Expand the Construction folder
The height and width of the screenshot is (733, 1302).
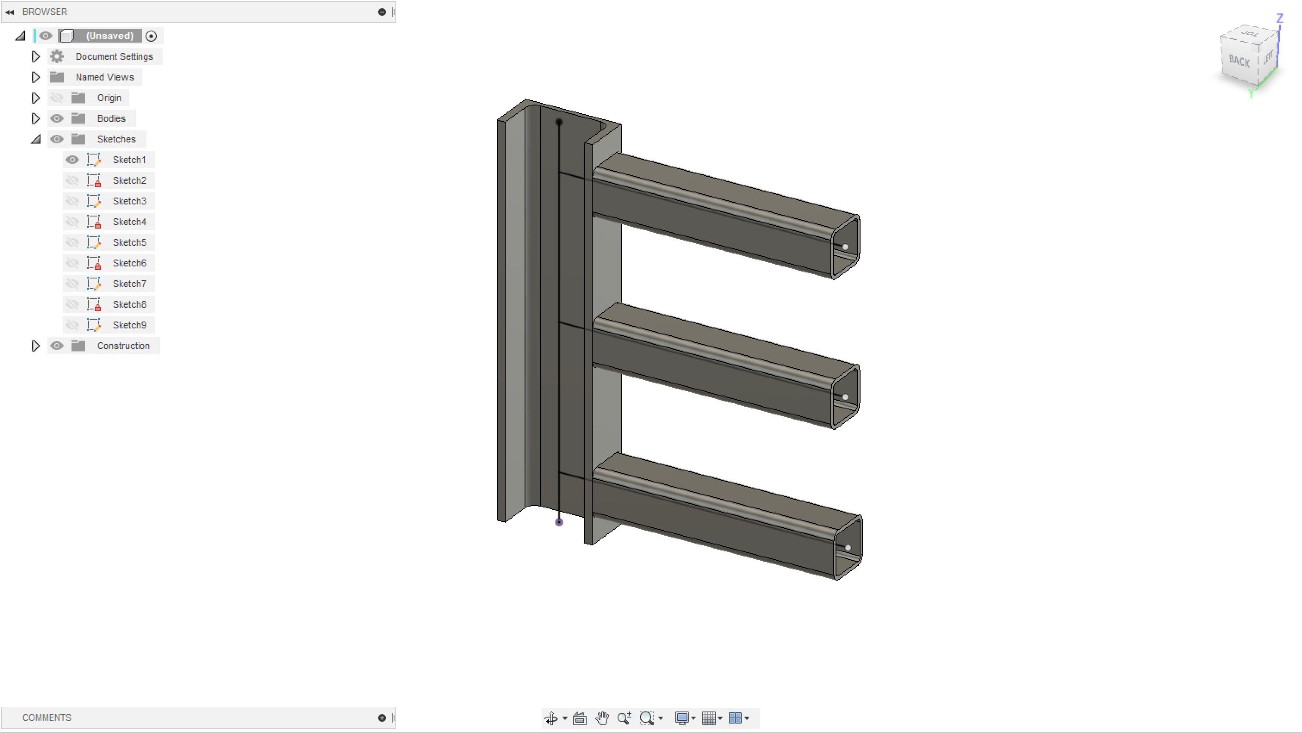35,346
